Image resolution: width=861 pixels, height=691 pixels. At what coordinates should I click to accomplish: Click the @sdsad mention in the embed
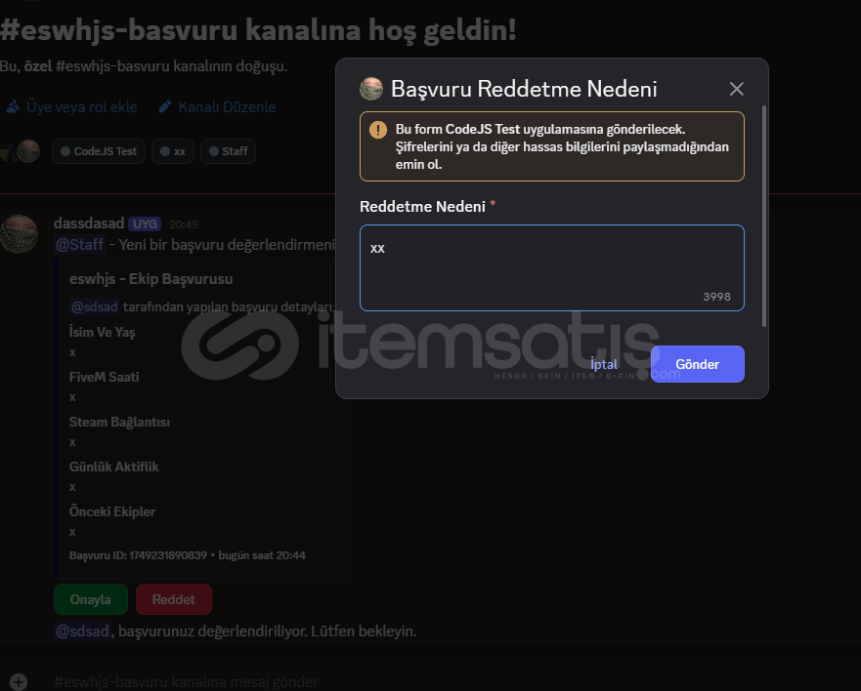click(x=95, y=306)
